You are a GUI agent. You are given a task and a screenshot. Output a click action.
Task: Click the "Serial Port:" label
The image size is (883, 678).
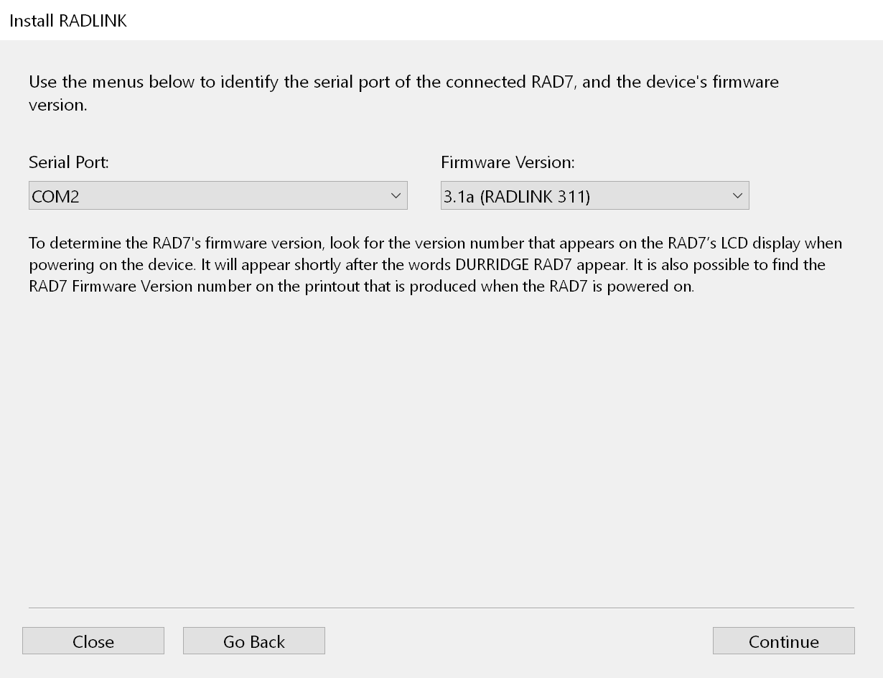click(x=69, y=162)
